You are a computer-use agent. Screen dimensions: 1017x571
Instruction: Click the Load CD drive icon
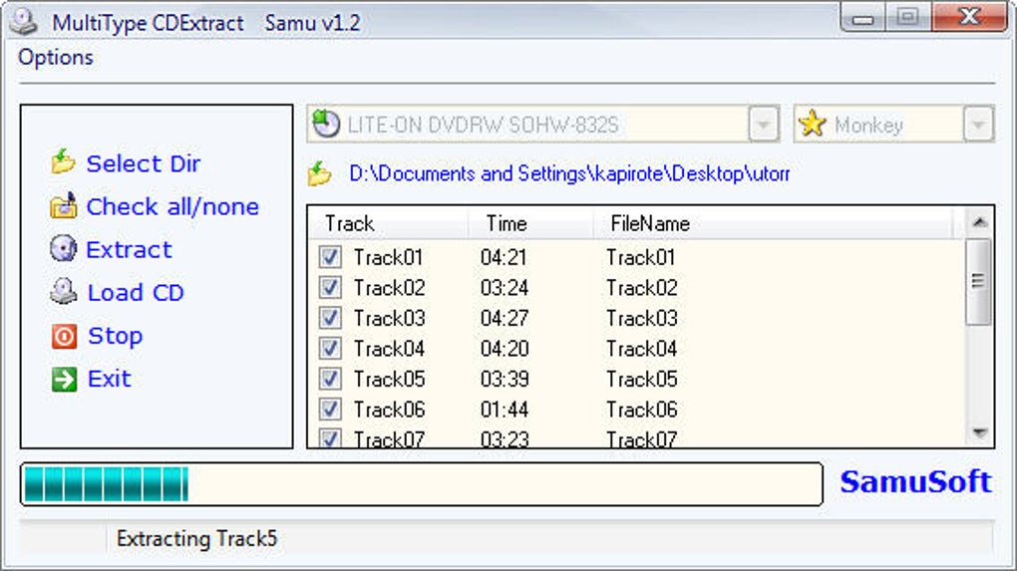click(64, 292)
